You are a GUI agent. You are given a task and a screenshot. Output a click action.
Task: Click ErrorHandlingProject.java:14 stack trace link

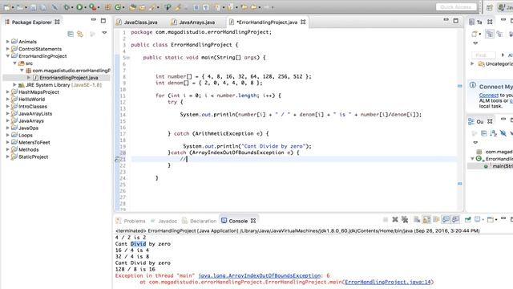point(388,282)
